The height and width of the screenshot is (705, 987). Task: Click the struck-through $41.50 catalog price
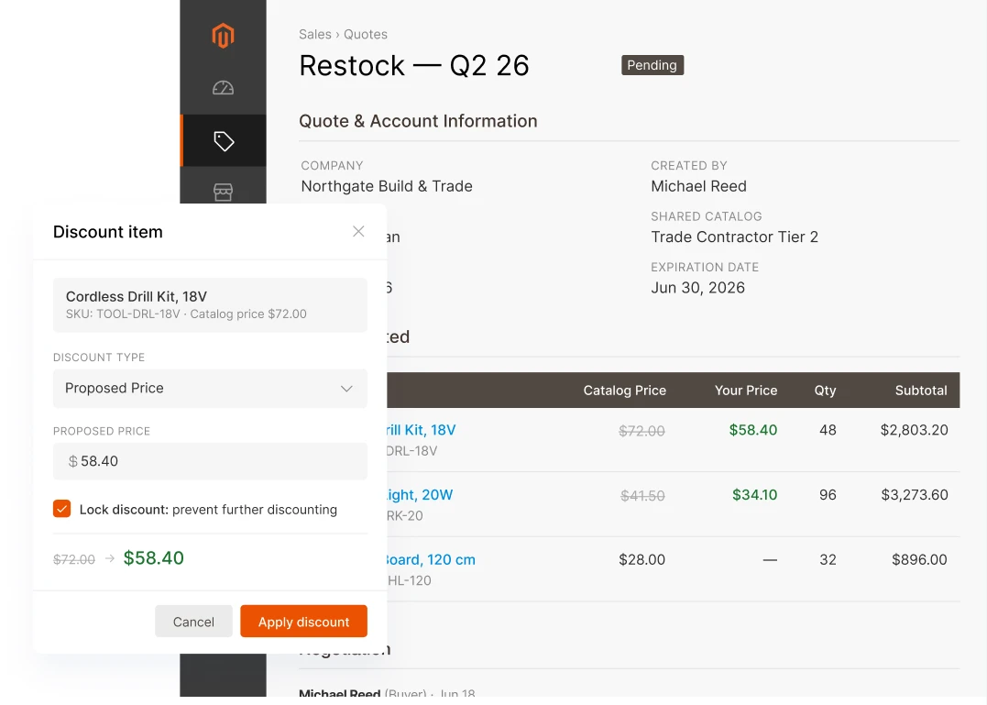click(x=642, y=496)
